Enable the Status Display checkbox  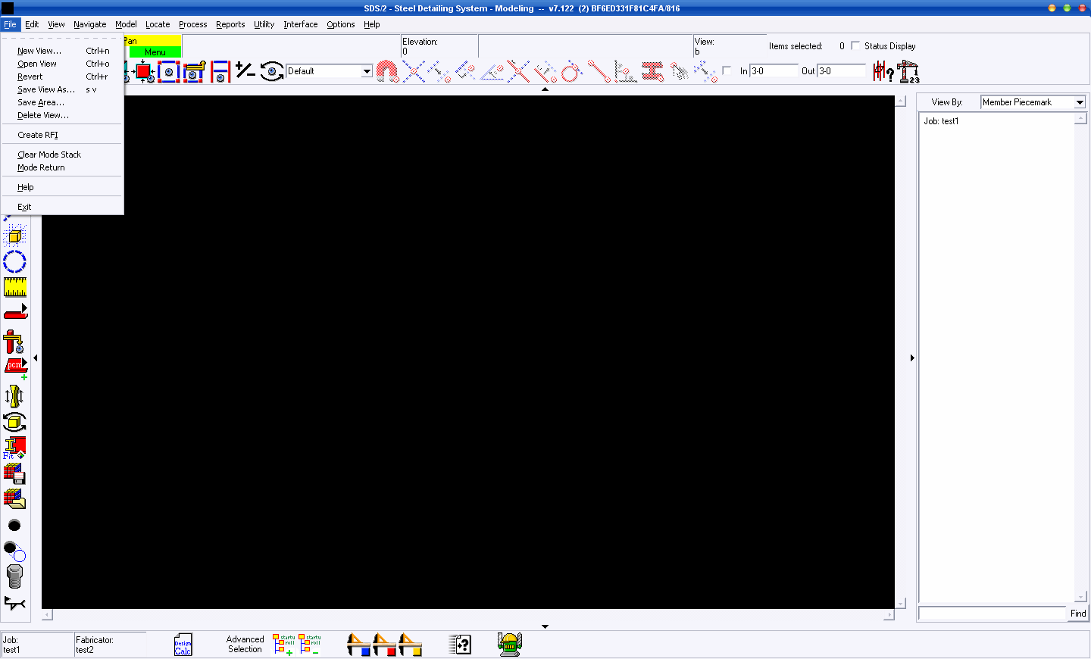(x=855, y=45)
